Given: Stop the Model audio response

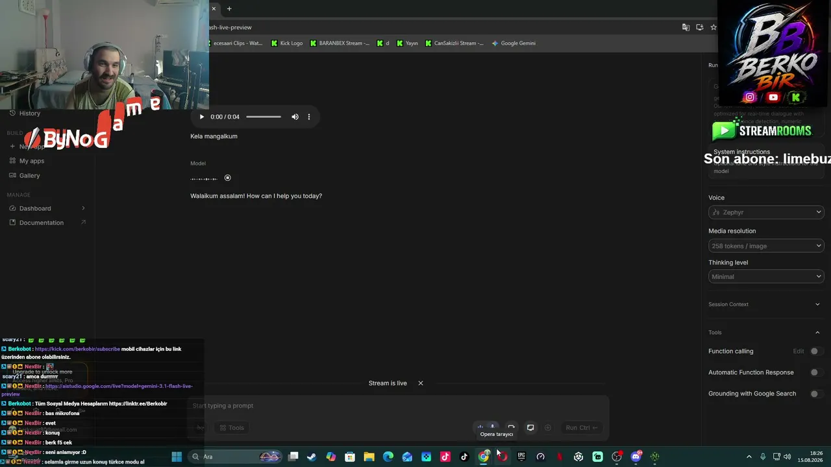Looking at the screenshot, I should click(x=227, y=178).
